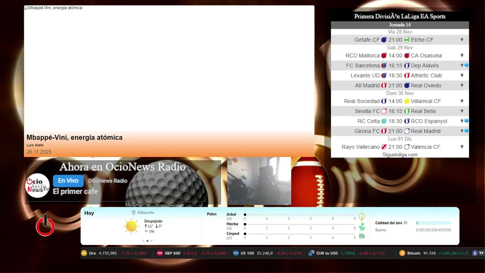
Task: Open comments bubble for RC Celta match
Action: pyautogui.click(x=466, y=121)
